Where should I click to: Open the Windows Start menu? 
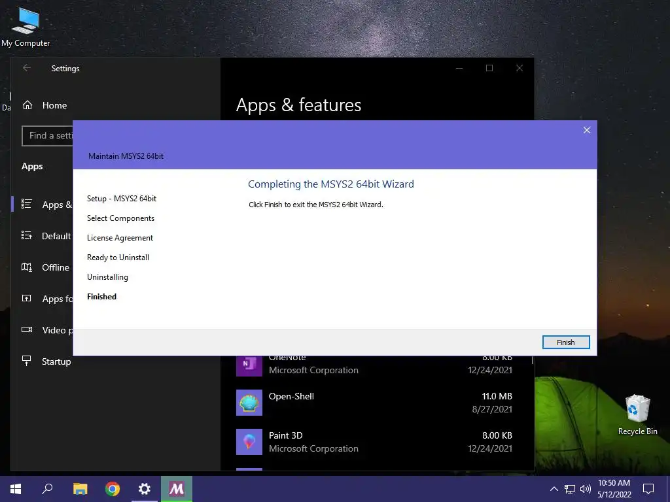[16, 489]
